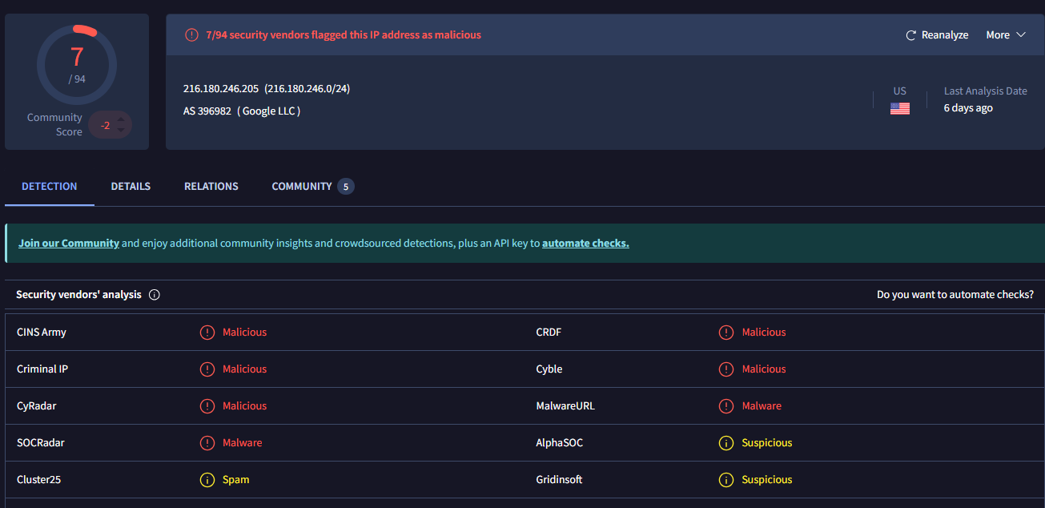The height and width of the screenshot is (508, 1045).
Task: Click the Reanalyze refresh icon
Action: (910, 35)
